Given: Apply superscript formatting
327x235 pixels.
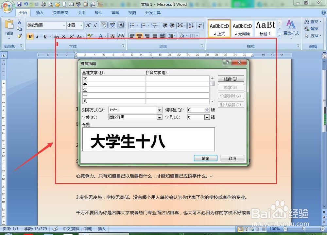Looking at the screenshot, I should pyautogui.click(x=72, y=36).
